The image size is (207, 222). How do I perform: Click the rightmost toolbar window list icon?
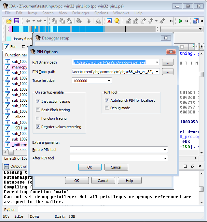click(196, 21)
